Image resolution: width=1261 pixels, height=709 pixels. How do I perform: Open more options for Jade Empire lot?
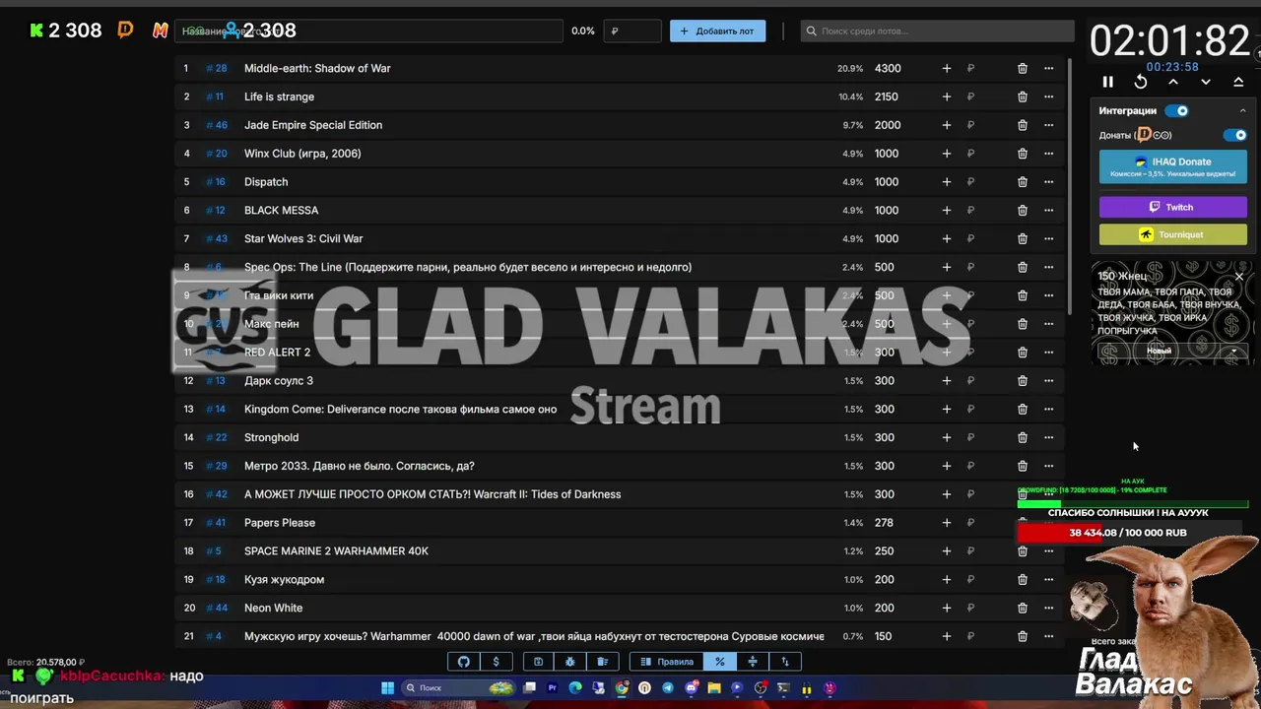1049,125
